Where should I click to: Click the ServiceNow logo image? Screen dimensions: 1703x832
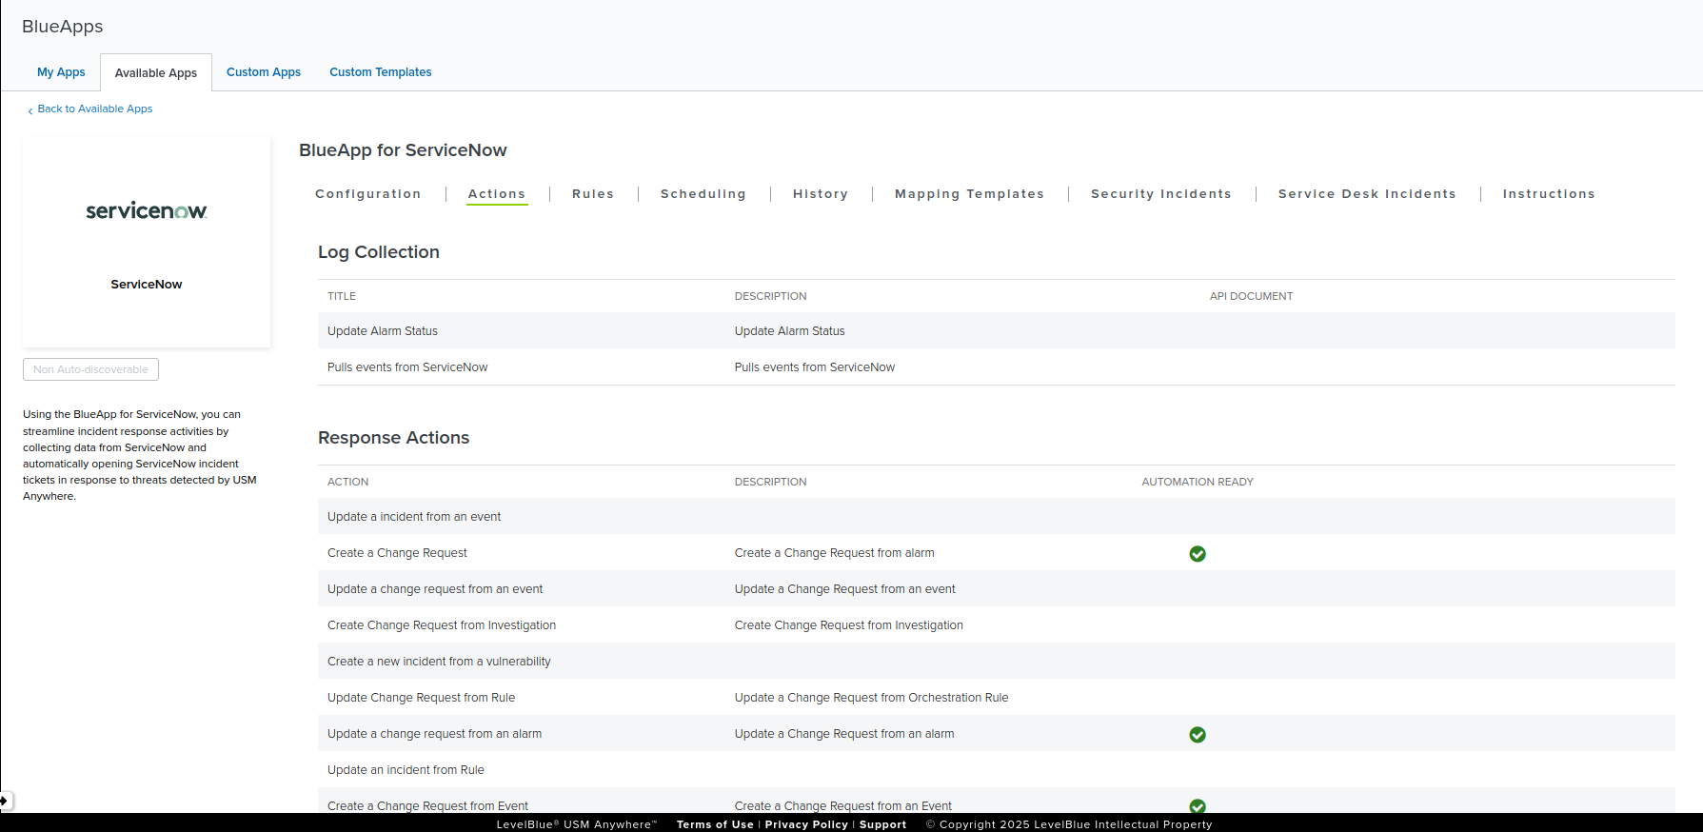tap(147, 210)
